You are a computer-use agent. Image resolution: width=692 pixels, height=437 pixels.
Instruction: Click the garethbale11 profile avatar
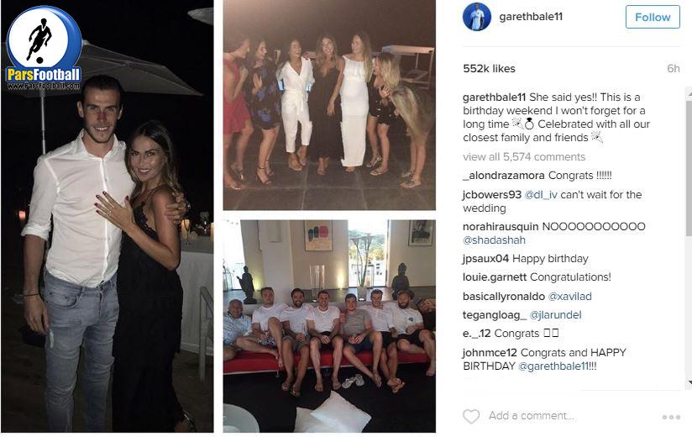click(x=477, y=17)
